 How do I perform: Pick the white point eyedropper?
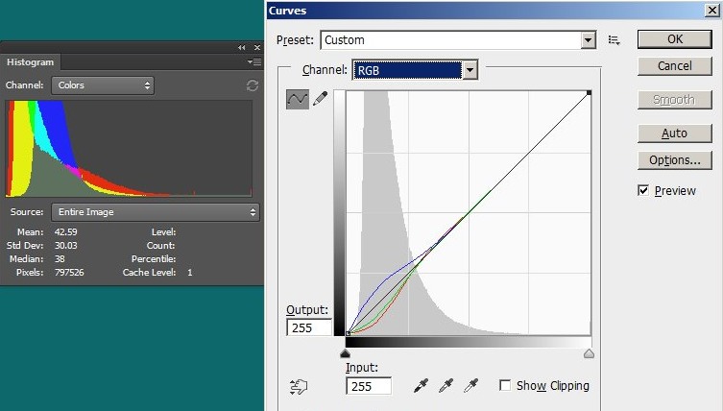click(x=470, y=385)
